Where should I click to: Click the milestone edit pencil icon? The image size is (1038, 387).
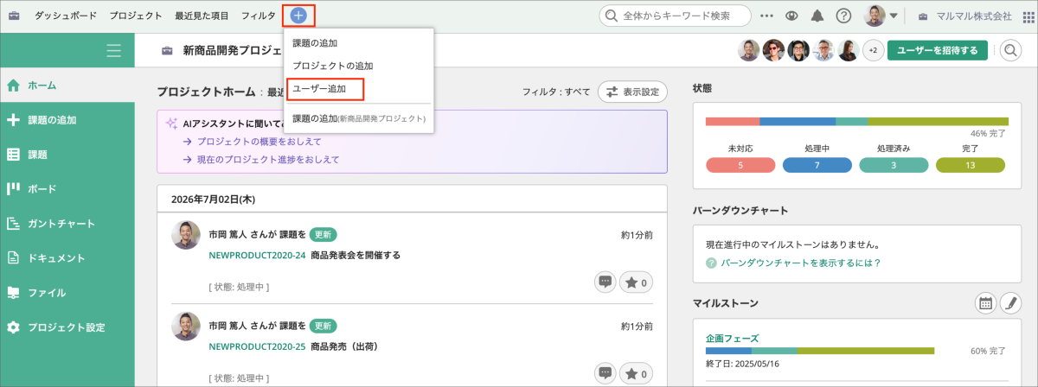point(1010,303)
